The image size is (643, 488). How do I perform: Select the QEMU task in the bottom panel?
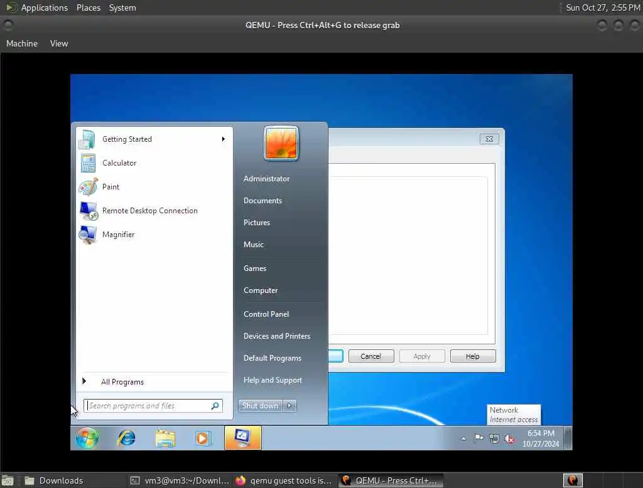(391, 480)
